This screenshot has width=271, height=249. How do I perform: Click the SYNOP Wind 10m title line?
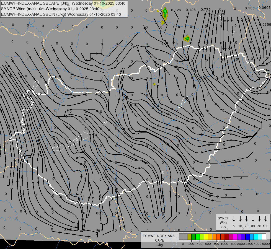[x=50, y=9]
